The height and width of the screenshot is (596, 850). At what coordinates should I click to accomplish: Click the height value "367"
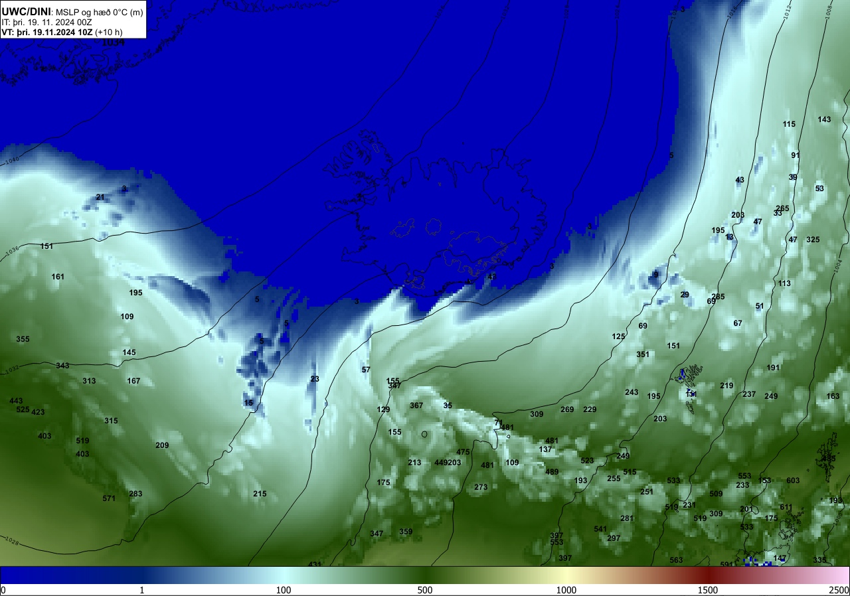click(416, 406)
